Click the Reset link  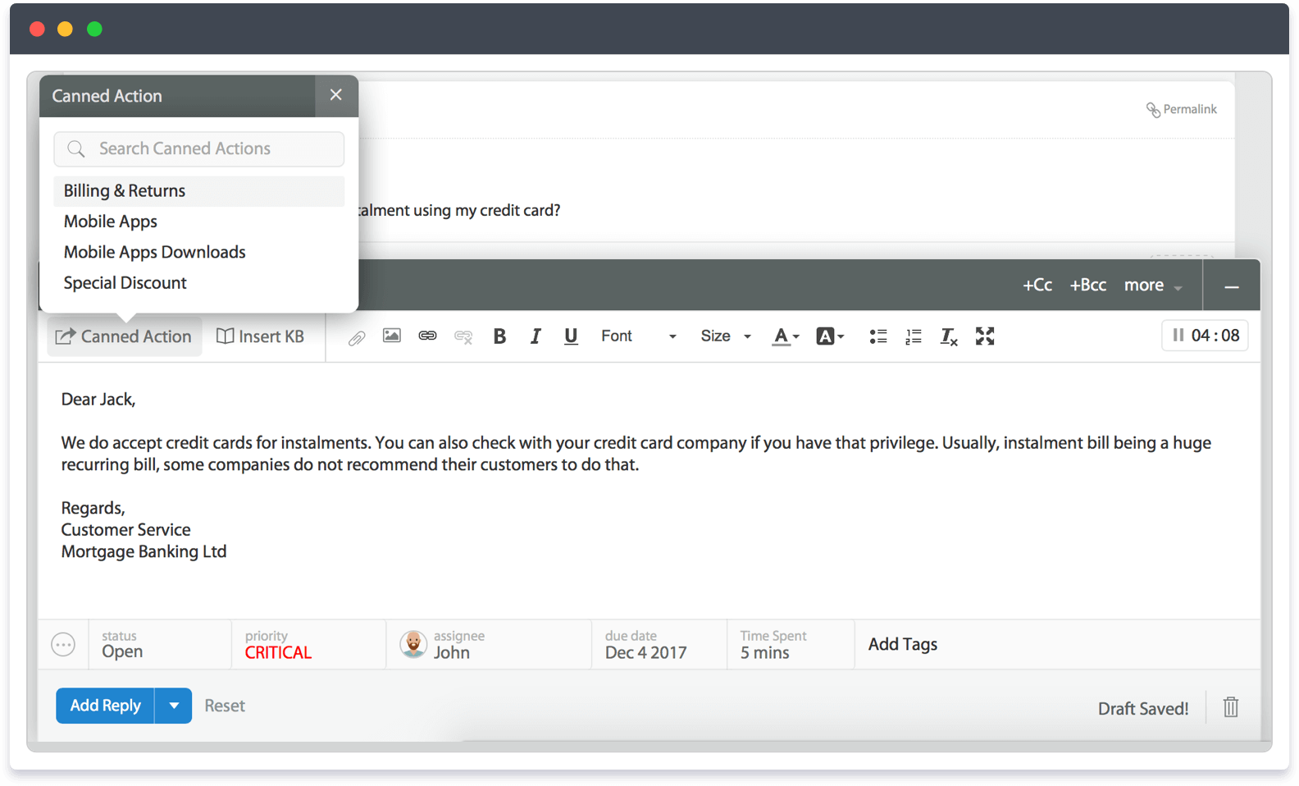225,706
